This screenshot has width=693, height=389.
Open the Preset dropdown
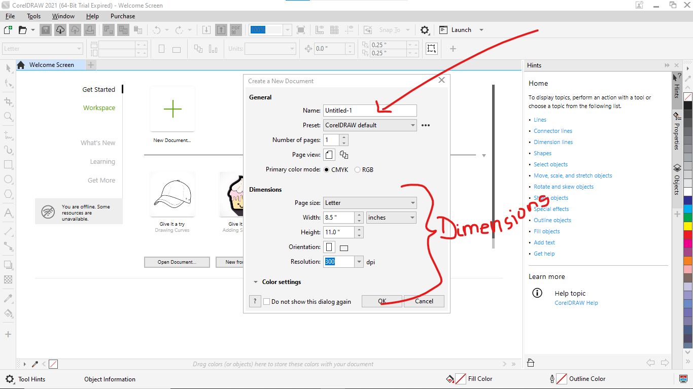(x=370, y=125)
